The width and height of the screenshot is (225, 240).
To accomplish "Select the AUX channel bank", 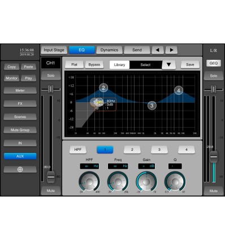I will point(20,156).
